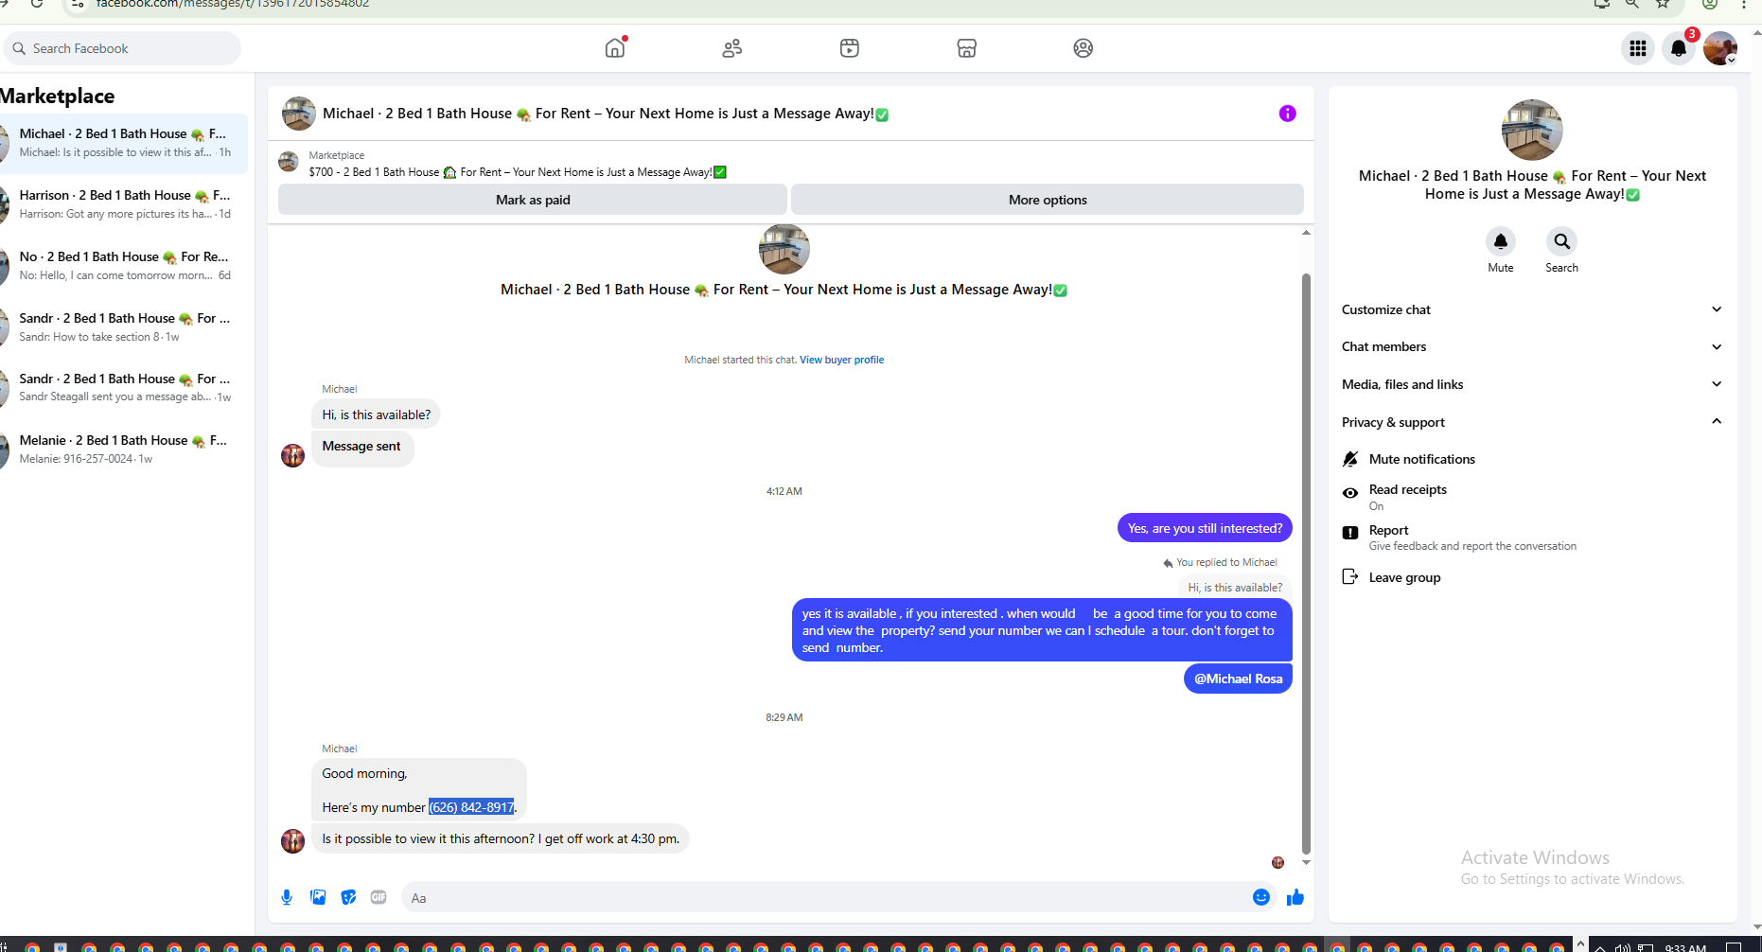Open the View buyer profile link
Image resolution: width=1762 pixels, height=952 pixels.
pos(841,360)
